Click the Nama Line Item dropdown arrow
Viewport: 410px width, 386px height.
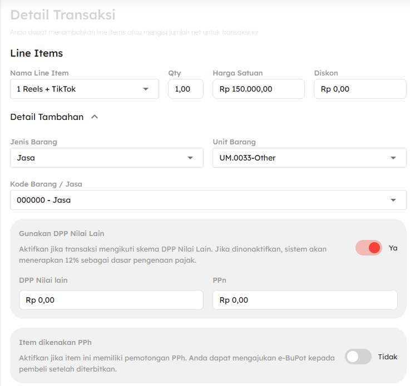pyautogui.click(x=146, y=89)
